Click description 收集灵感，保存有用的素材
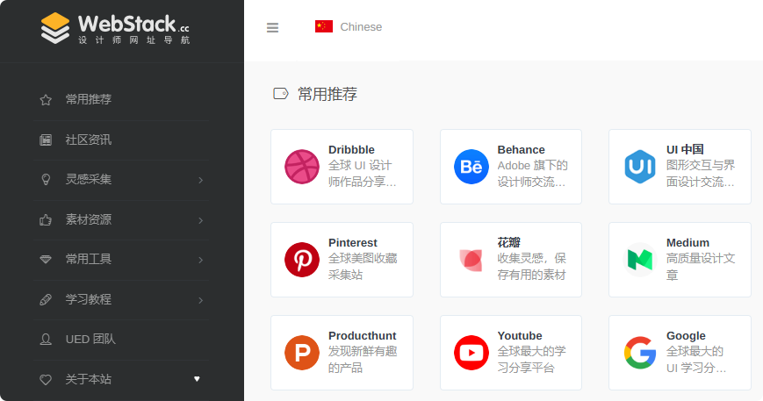 (532, 267)
